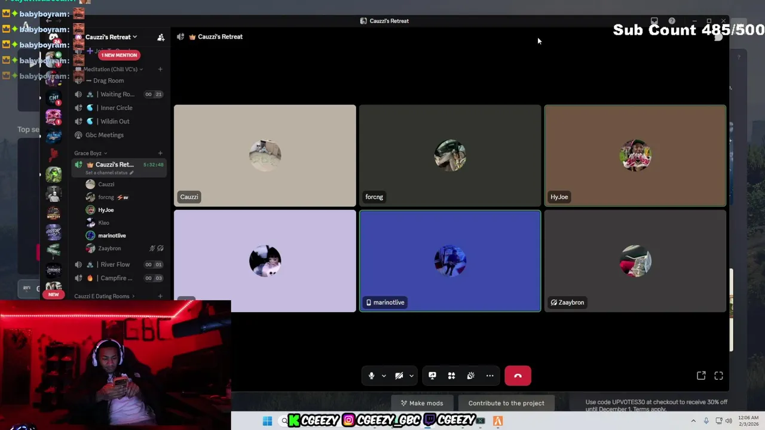Open the Windows Start menu
This screenshot has width=765, height=430.
pos(267,421)
